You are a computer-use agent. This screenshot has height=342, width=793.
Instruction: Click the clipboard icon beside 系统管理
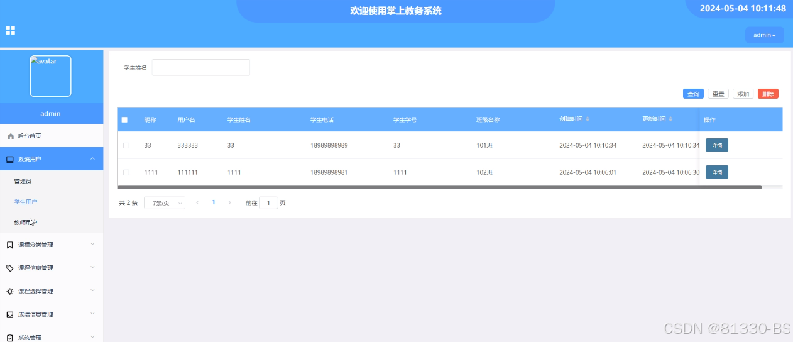tap(9, 338)
